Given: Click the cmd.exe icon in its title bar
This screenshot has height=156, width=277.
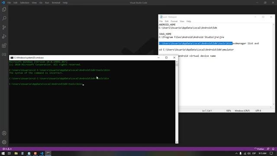Looking at the screenshot, I should (x=12, y=58).
